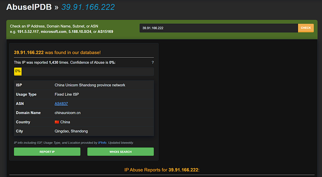Click the 39.91.166.222 title in the header
Image resolution: width=322 pixels, height=177 pixels.
[88, 7]
